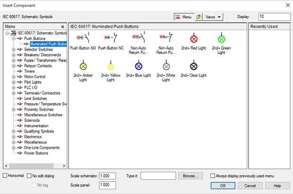The height and width of the screenshot is (194, 293).
Task: Click the up-one-level menu icon
Action: pyautogui.click(x=198, y=17)
